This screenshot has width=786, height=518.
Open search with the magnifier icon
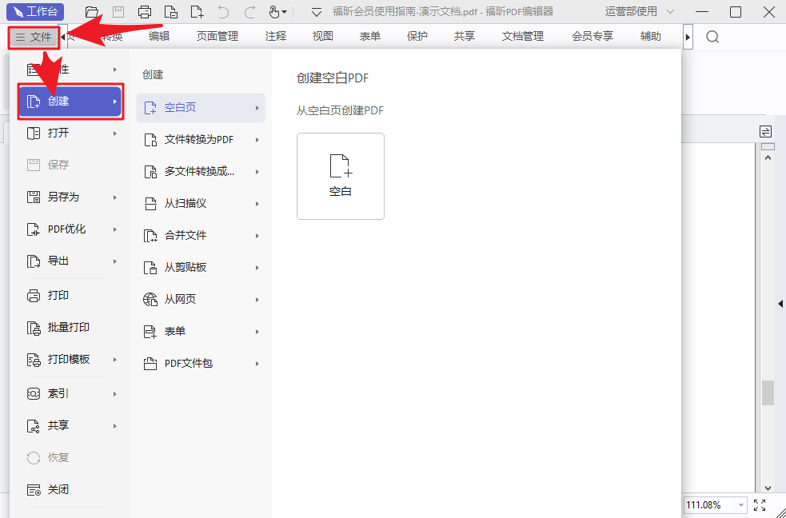pyautogui.click(x=712, y=37)
